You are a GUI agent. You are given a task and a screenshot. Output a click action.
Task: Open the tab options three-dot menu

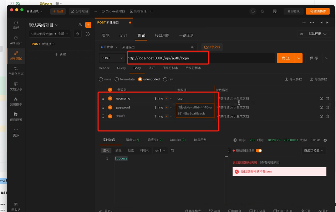coord(312,22)
